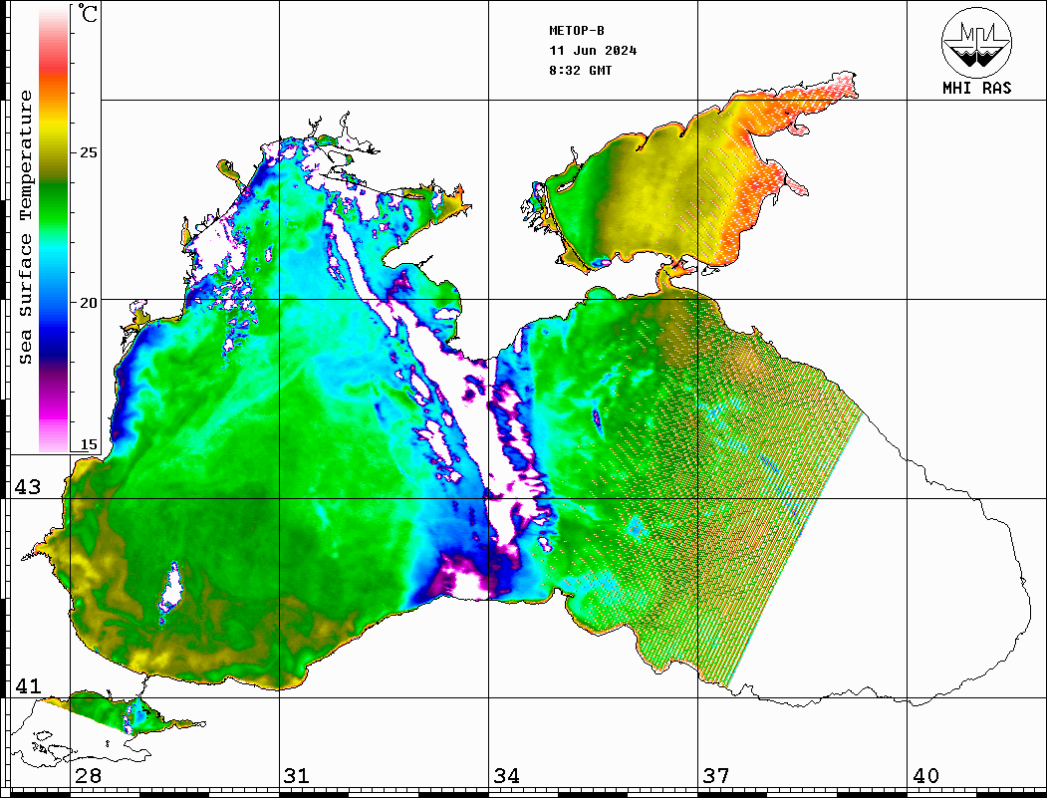The height and width of the screenshot is (798, 1047).
Task: Click the 15 value on temperature scale
Action: pyautogui.click(x=88, y=444)
